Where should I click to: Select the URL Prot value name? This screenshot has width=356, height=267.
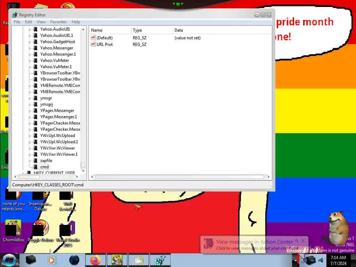tap(104, 44)
